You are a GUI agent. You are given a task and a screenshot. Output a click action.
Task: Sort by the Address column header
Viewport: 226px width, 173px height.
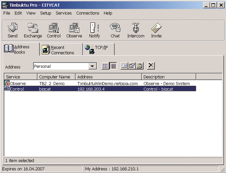point(108,77)
